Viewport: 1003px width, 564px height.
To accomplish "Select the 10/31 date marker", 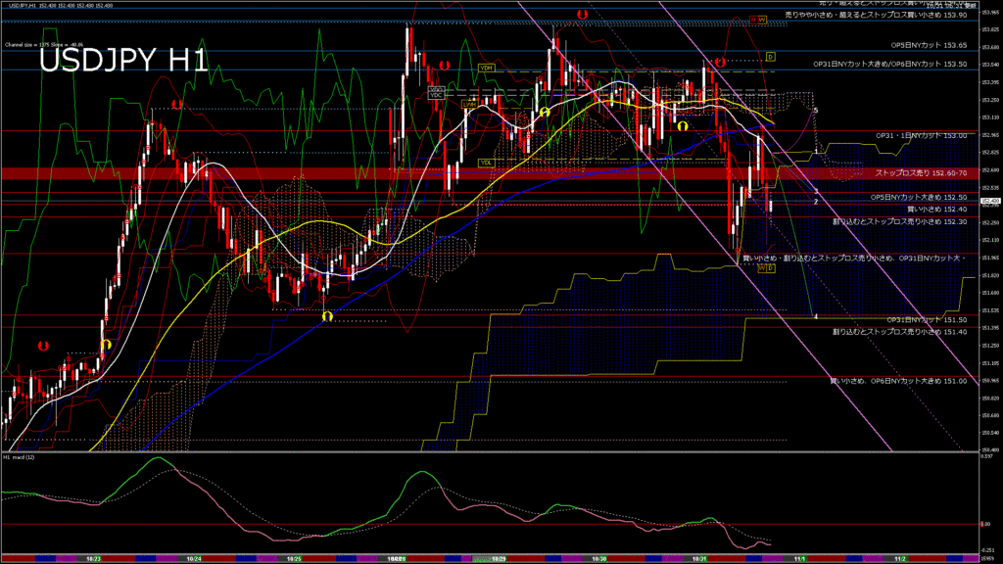I will (699, 559).
